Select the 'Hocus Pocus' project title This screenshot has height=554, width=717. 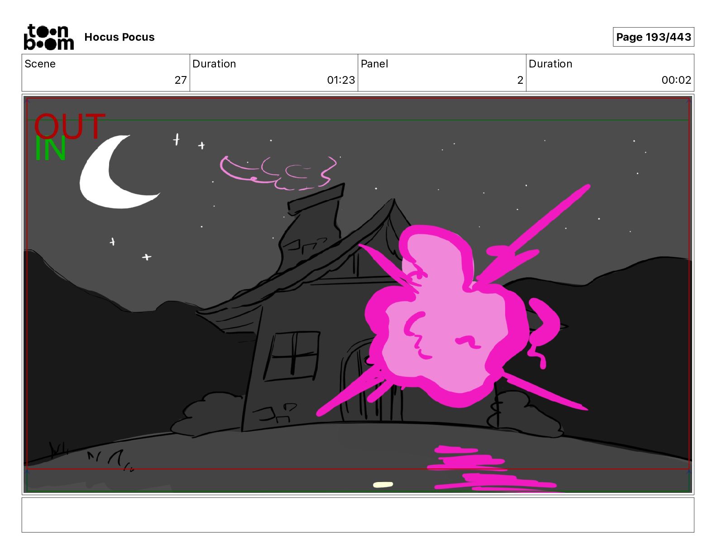[x=119, y=37]
